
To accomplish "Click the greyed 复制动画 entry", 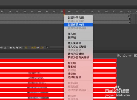I will pyautogui.click(x=78, y=83).
